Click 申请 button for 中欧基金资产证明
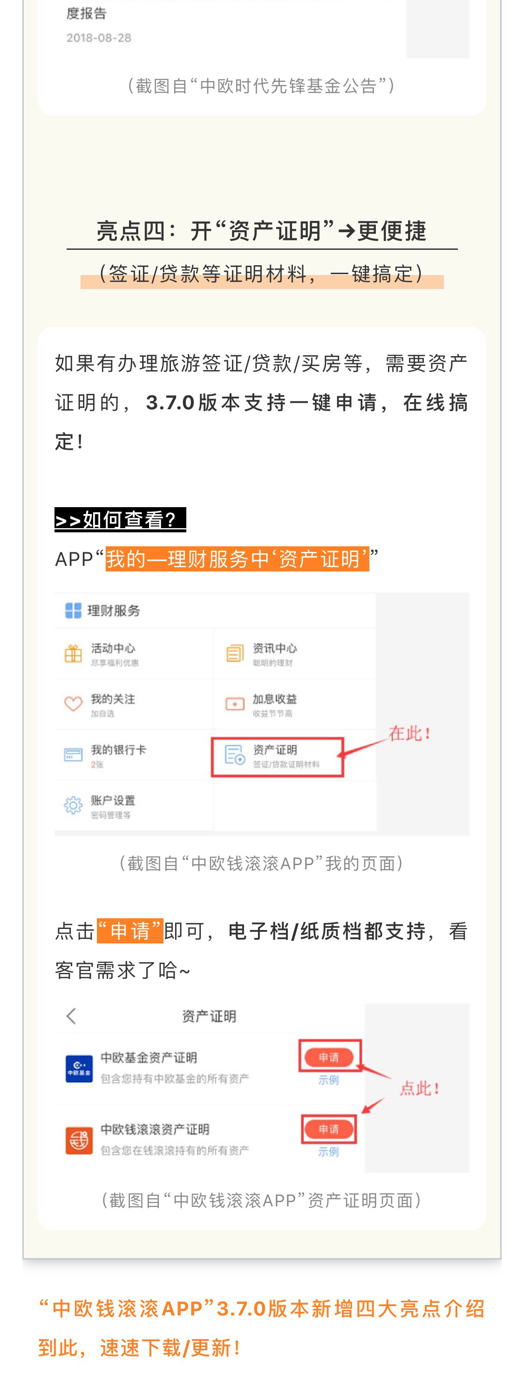The image size is (524, 1397). point(329,1057)
